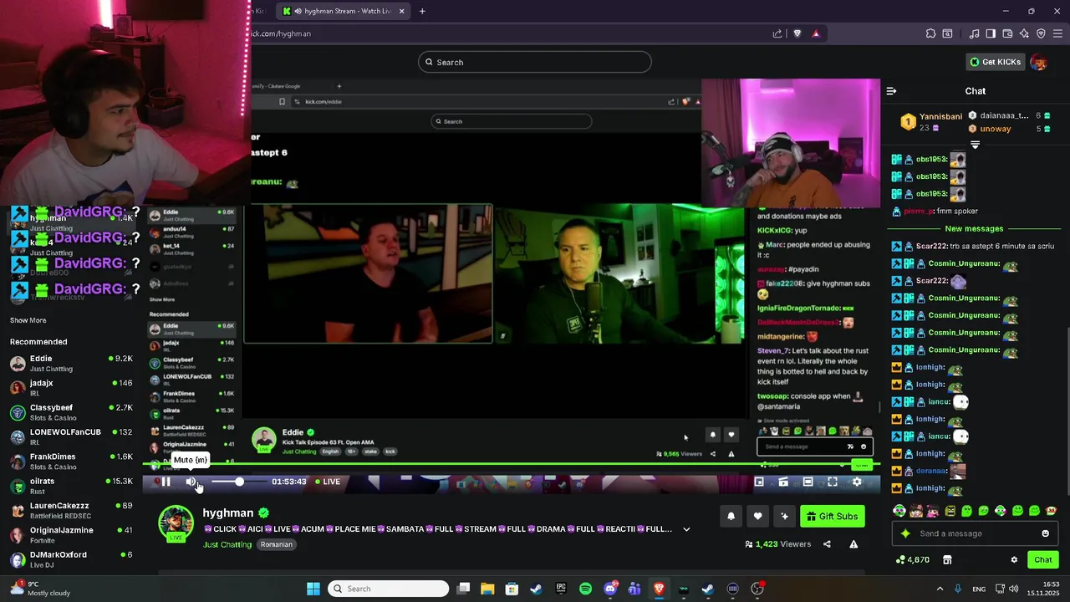
Task: Toggle the browser sidebar panel
Action: 991,33
